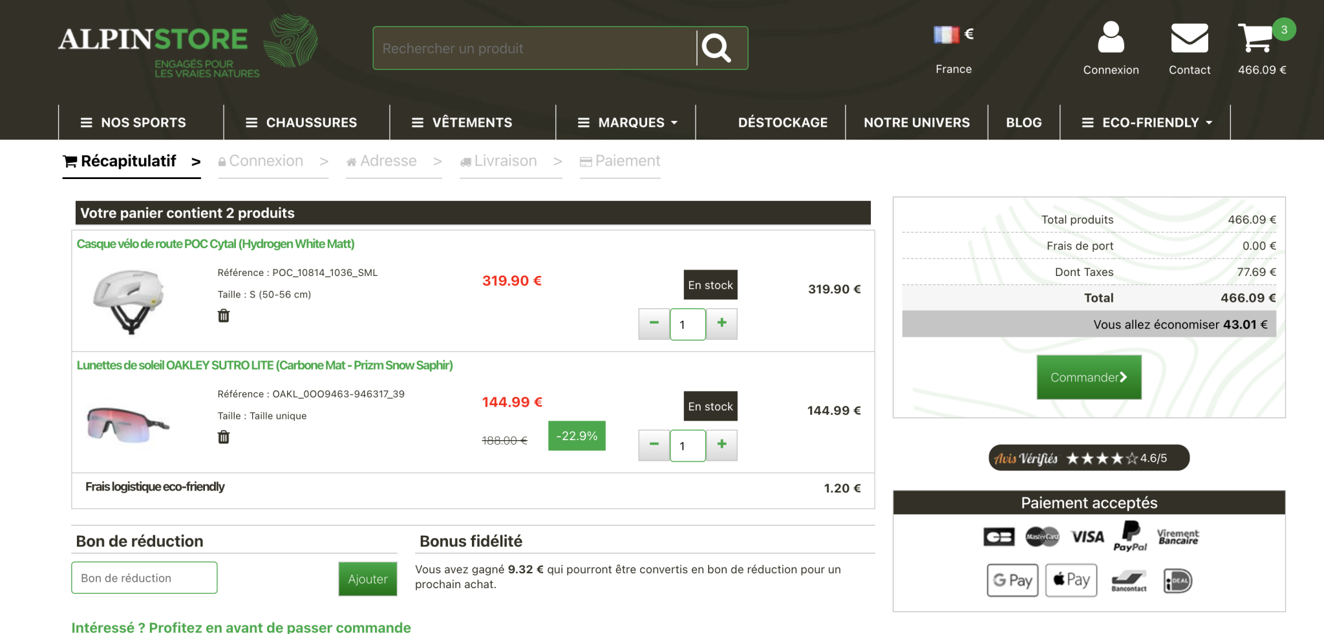Image resolution: width=1324 pixels, height=634 pixels.
Task: Decrease sunglasses quantity with minus button
Action: click(653, 445)
